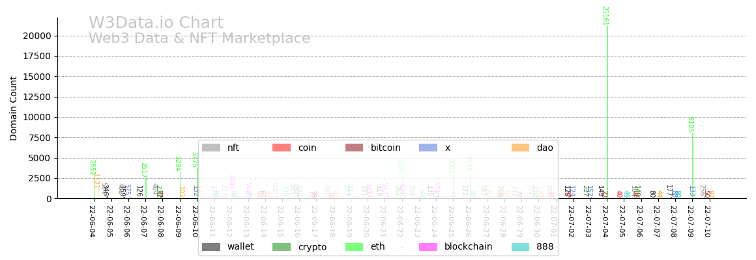This screenshot has width=756, height=260.
Task: Click the 12500 y-axis tick label
Action: 37,97
